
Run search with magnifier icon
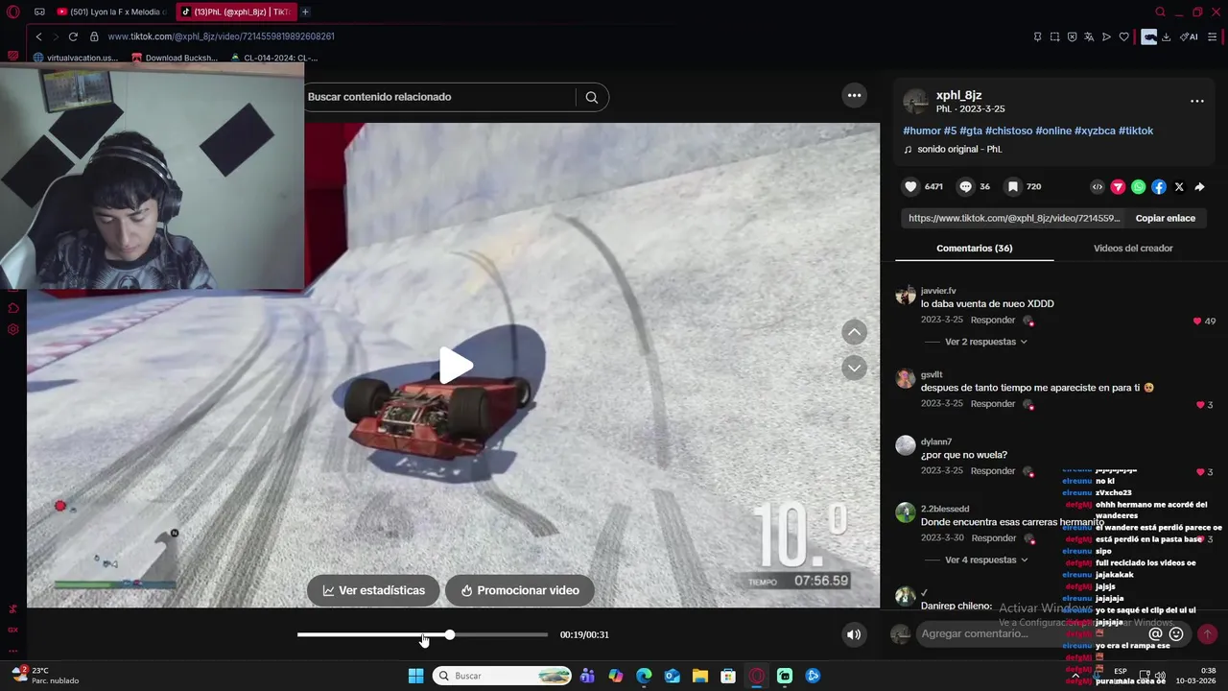(x=592, y=97)
